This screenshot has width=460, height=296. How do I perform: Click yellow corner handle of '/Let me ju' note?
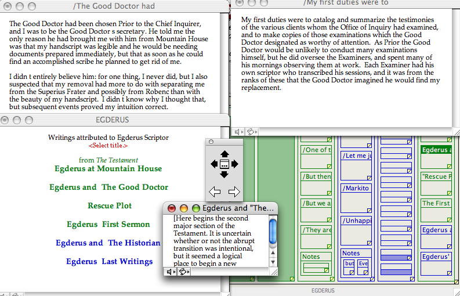point(370,178)
